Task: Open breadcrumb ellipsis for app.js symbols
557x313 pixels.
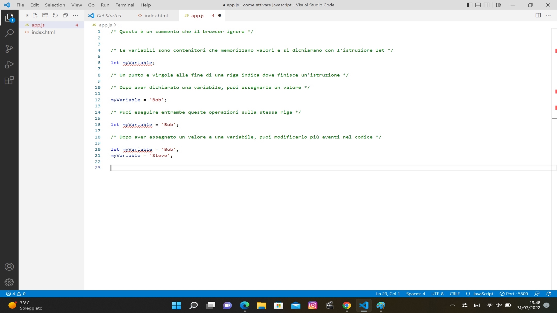Action: pyautogui.click(x=120, y=25)
